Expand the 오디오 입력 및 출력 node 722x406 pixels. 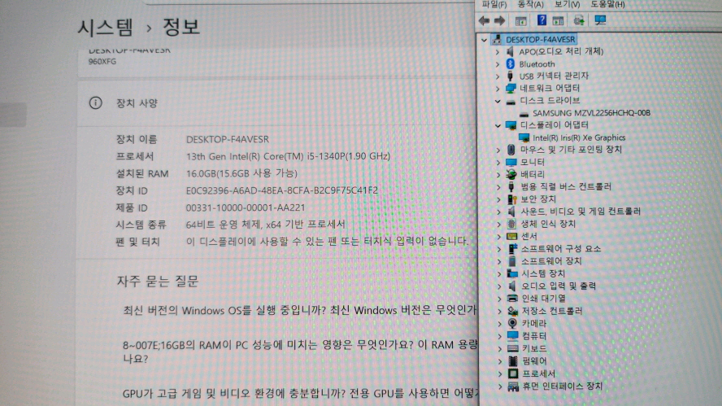click(499, 286)
